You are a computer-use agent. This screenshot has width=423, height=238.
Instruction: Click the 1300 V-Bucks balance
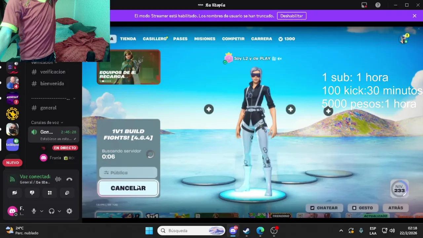[287, 39]
